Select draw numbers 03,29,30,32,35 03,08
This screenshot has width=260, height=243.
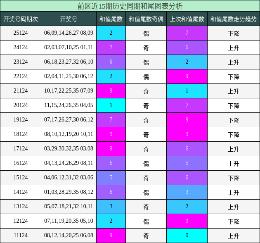[x=69, y=148]
